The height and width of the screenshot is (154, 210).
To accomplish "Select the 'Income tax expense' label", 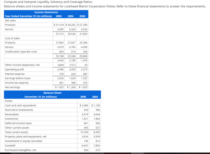I will [x=17, y=83].
